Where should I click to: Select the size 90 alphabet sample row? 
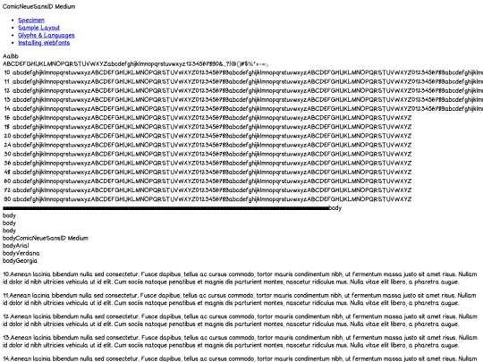click(x=208, y=199)
